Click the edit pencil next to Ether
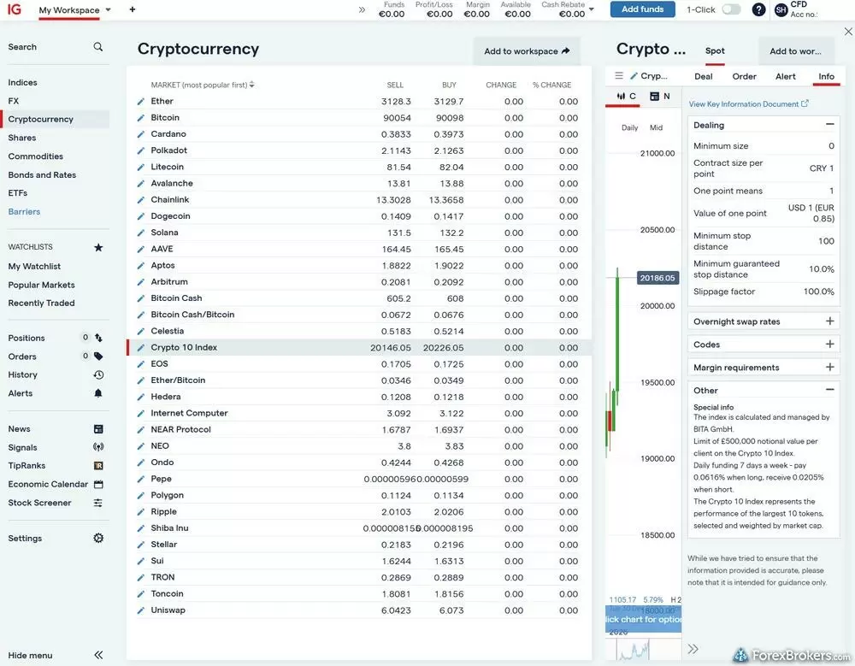Screen dimensions: 855x666 (x=141, y=102)
